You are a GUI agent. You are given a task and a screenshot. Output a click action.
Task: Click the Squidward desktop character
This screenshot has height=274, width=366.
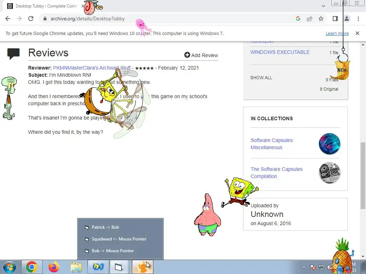pyautogui.click(x=9, y=98)
